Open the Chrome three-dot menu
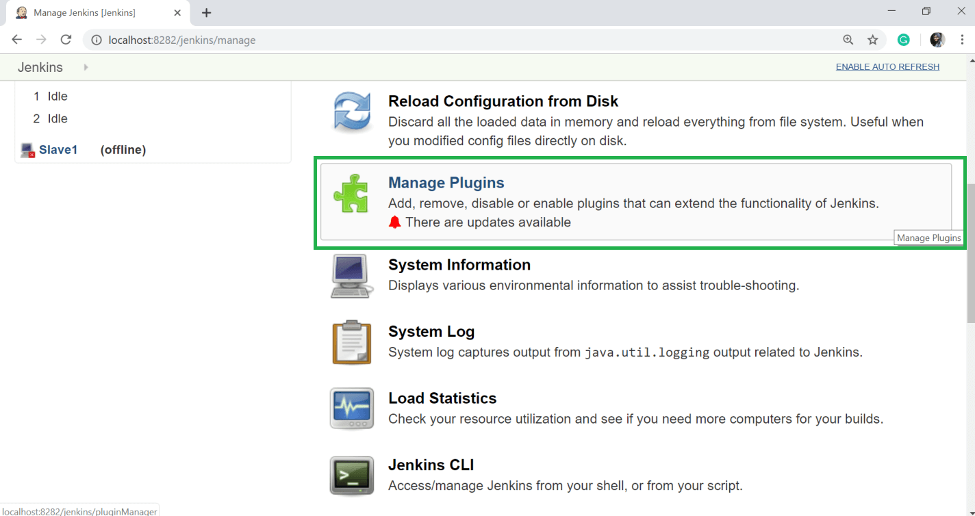975x516 pixels. 962,40
